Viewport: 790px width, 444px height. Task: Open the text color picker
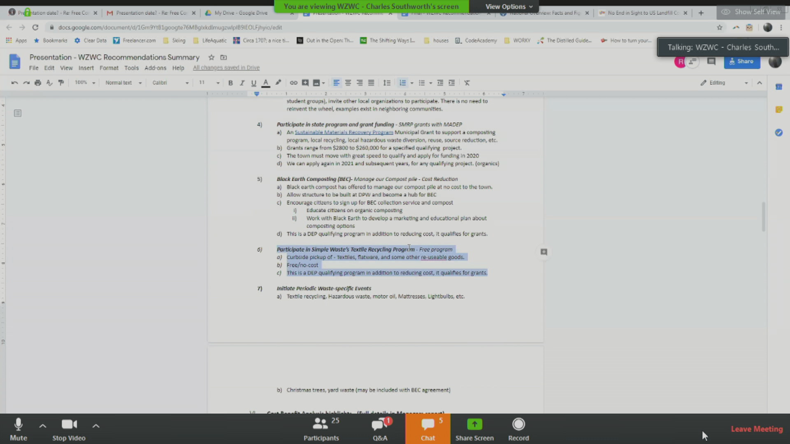[x=266, y=83]
